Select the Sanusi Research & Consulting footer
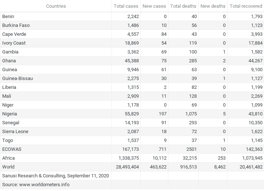This screenshot has height=191, width=264. pyautogui.click(x=55, y=176)
